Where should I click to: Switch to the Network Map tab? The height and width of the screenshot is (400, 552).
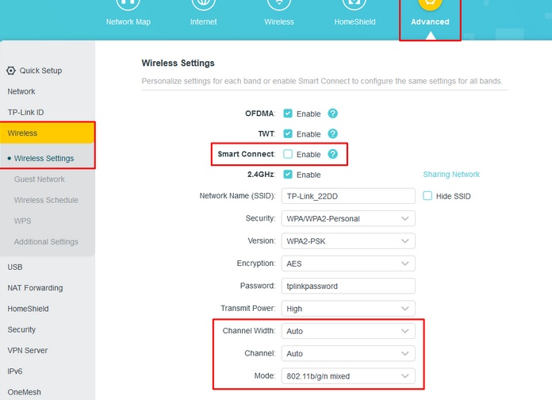[128, 14]
